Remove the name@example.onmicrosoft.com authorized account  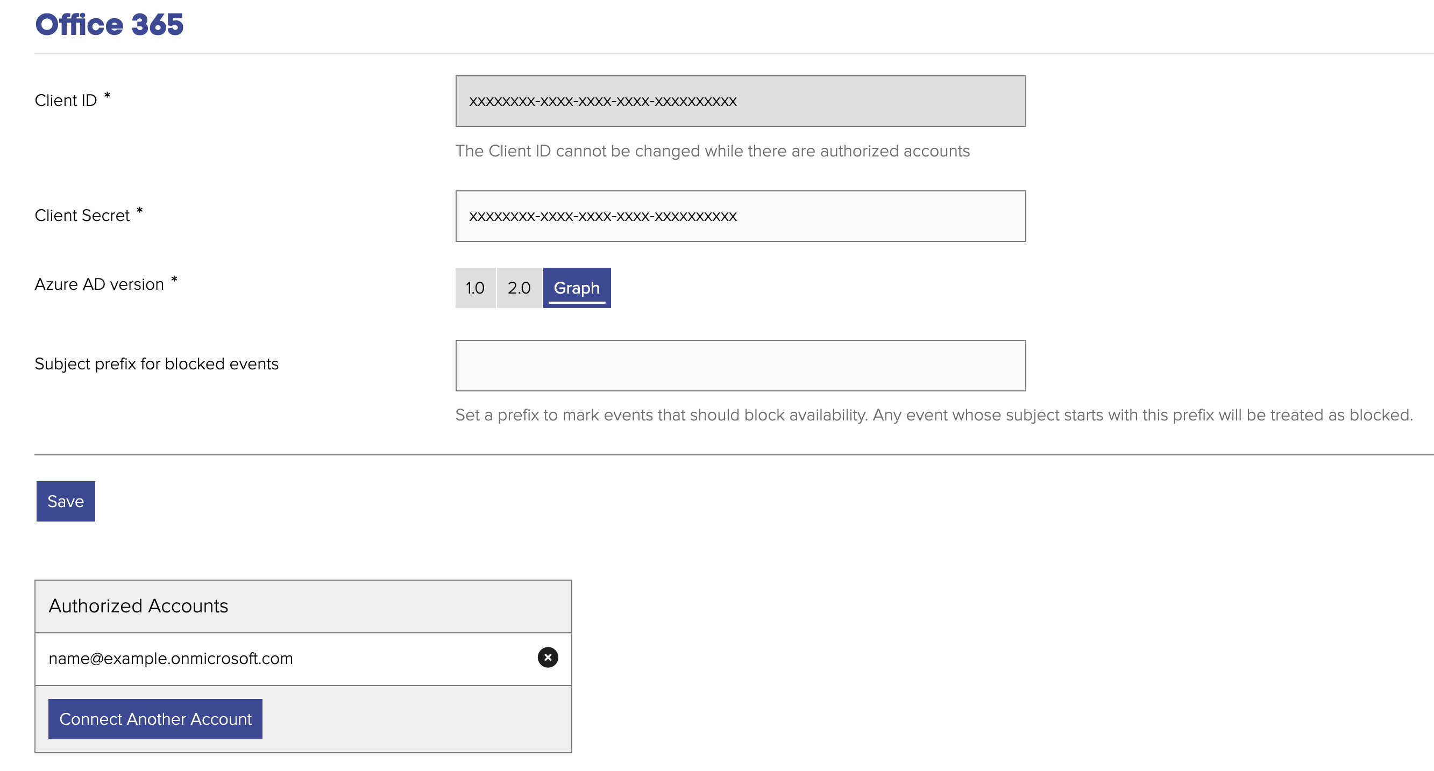point(548,658)
